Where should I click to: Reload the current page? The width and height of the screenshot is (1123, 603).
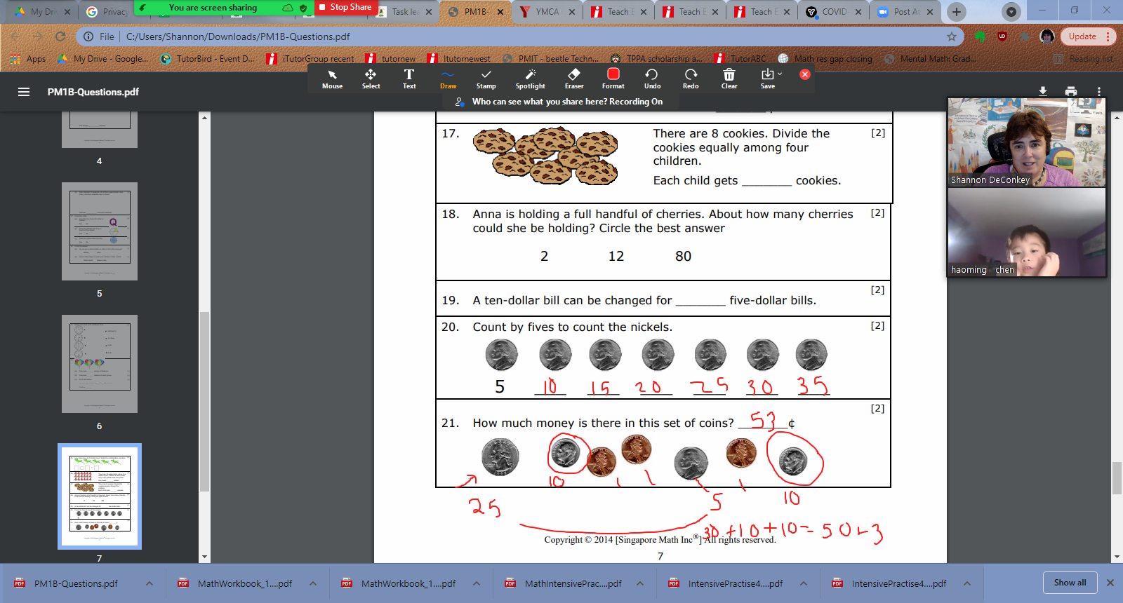point(60,36)
